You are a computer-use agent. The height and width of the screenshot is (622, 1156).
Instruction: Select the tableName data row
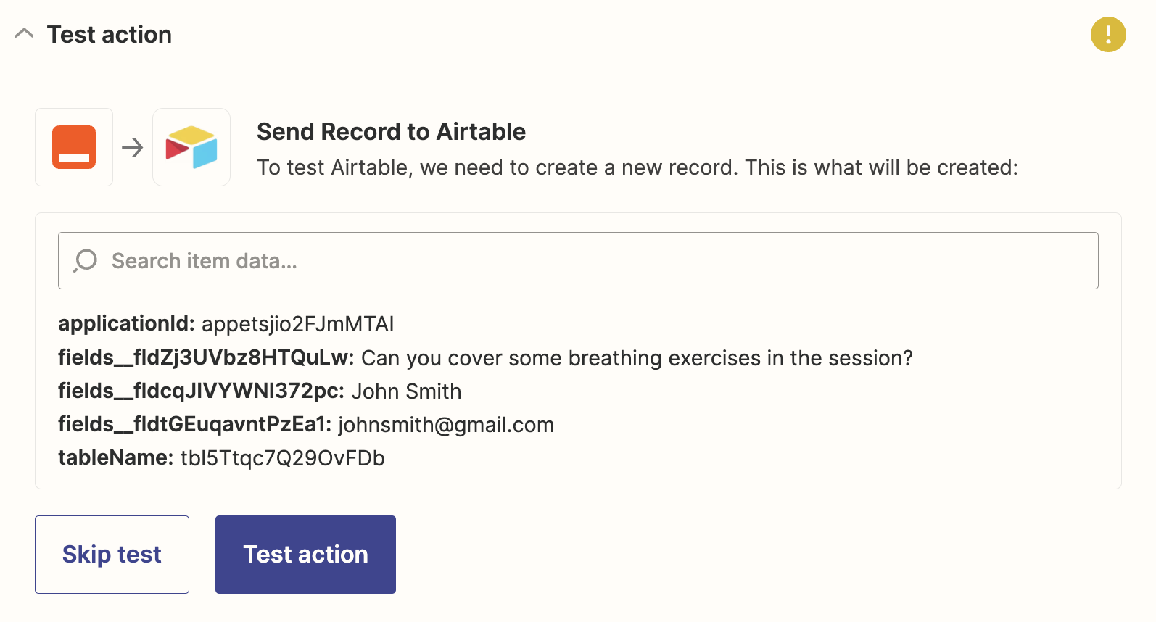tap(221, 457)
